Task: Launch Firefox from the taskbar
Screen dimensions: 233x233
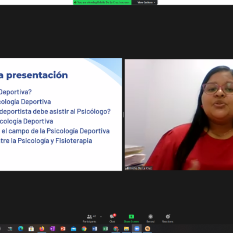Action: click(x=42, y=229)
